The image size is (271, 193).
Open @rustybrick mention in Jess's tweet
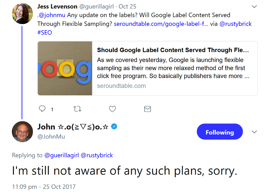click(x=236, y=24)
